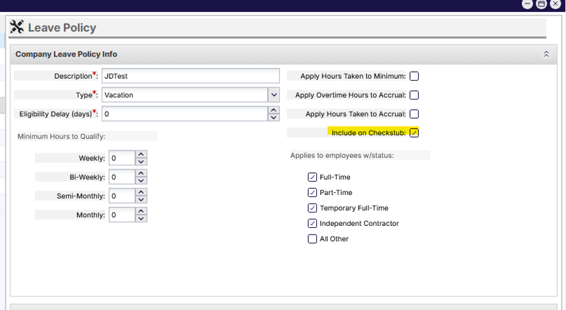The width and height of the screenshot is (566, 310).
Task: Uncheck the Full-Time status checkbox
Action: (312, 177)
